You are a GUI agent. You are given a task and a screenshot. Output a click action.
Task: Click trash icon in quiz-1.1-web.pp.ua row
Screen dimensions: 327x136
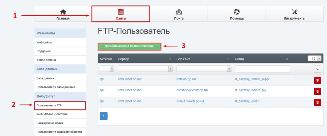(317, 102)
